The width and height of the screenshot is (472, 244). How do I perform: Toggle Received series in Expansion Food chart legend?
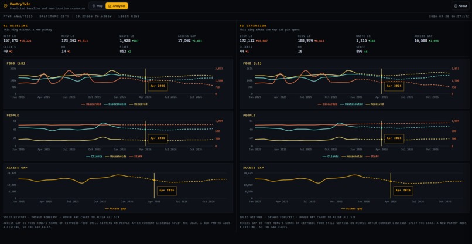[x=375, y=104]
